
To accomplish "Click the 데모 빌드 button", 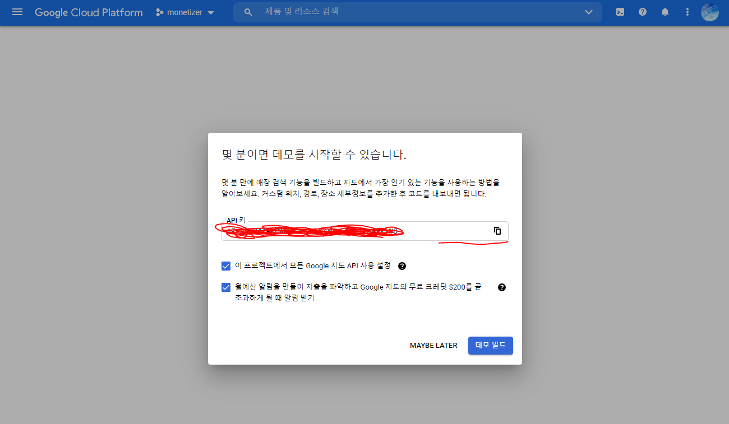I will point(491,346).
